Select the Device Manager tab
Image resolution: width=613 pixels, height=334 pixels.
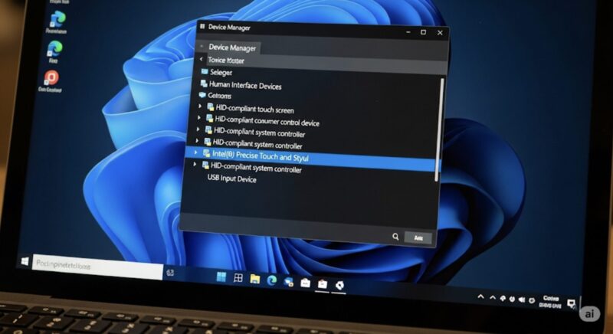[x=232, y=47]
